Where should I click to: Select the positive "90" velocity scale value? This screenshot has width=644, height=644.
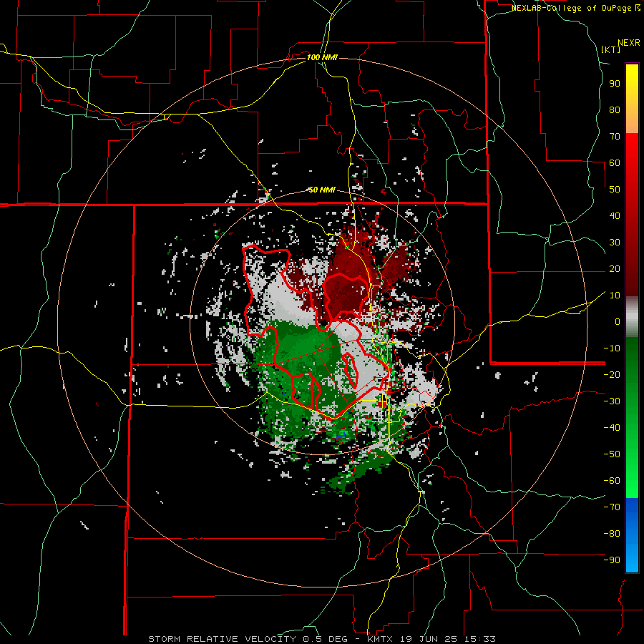coord(615,84)
